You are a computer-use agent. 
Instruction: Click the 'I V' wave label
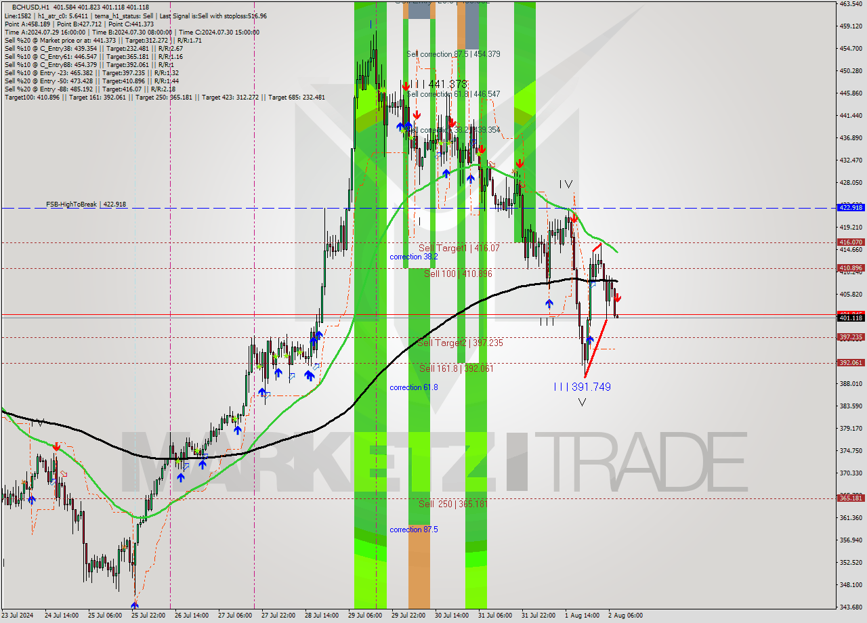point(566,184)
